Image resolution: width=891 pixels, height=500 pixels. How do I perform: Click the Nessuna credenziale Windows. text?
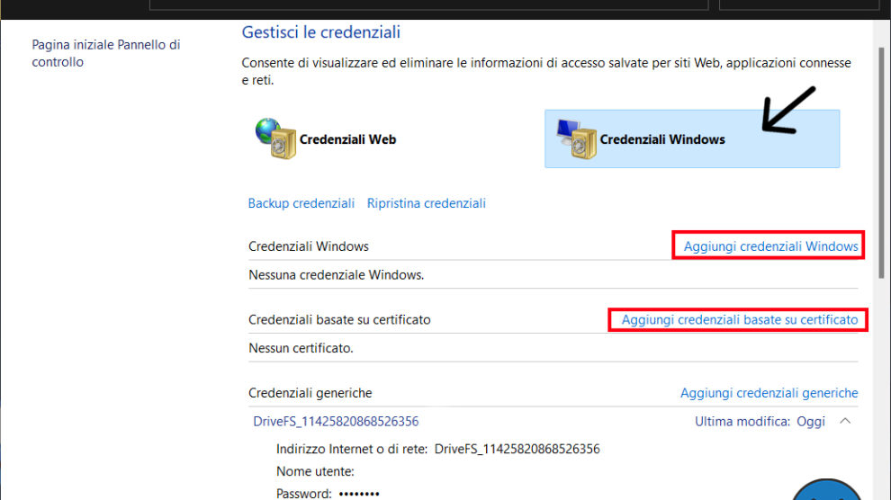[x=337, y=274]
